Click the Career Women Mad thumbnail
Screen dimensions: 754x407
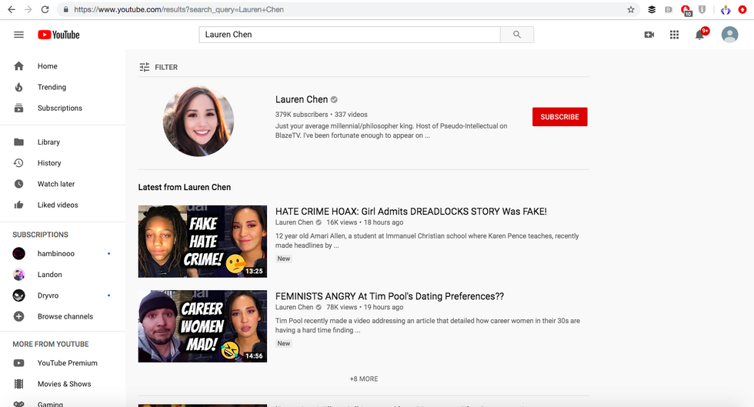pos(202,326)
